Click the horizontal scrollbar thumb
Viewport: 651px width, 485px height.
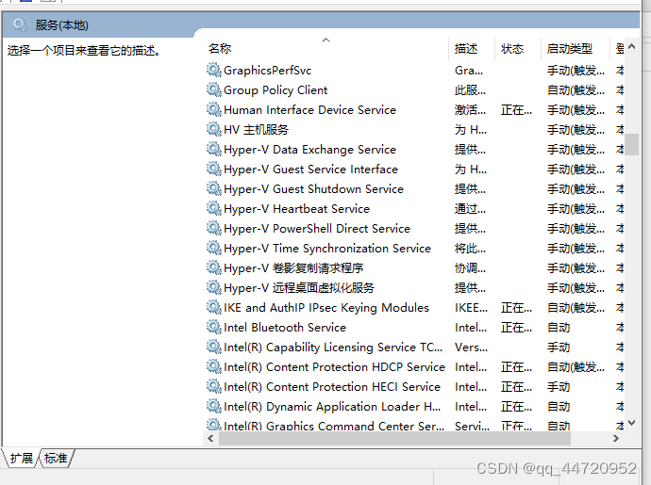point(394,438)
